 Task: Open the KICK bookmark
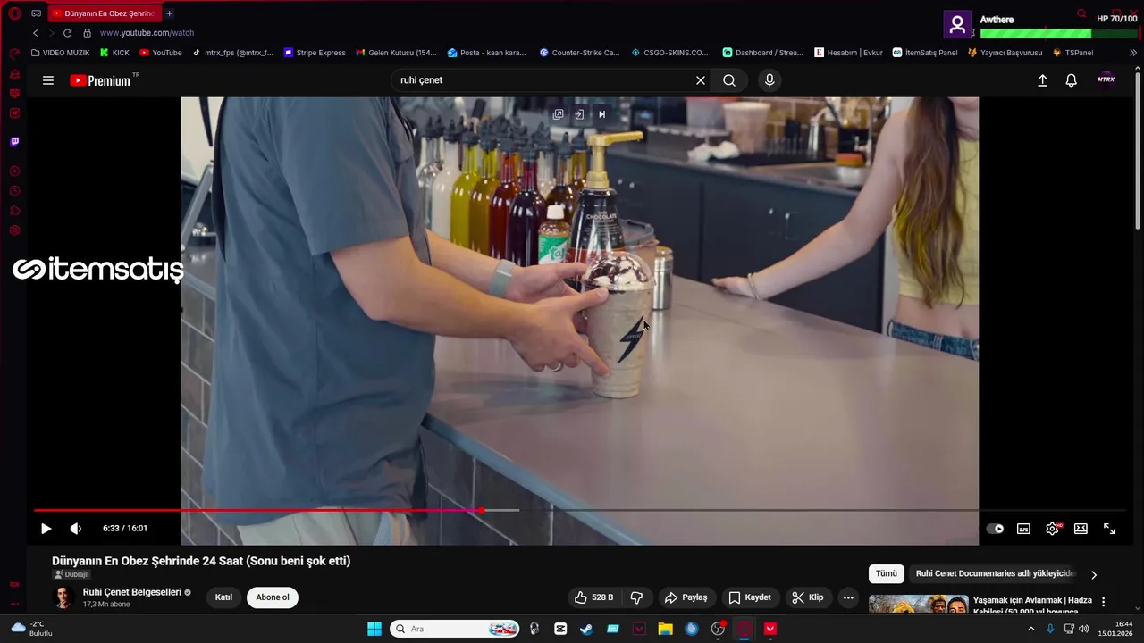(x=114, y=53)
